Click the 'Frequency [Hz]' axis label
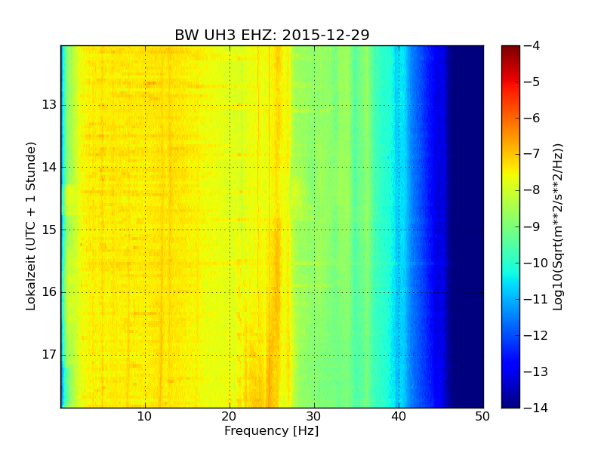The width and height of the screenshot is (604, 453). pos(272,430)
